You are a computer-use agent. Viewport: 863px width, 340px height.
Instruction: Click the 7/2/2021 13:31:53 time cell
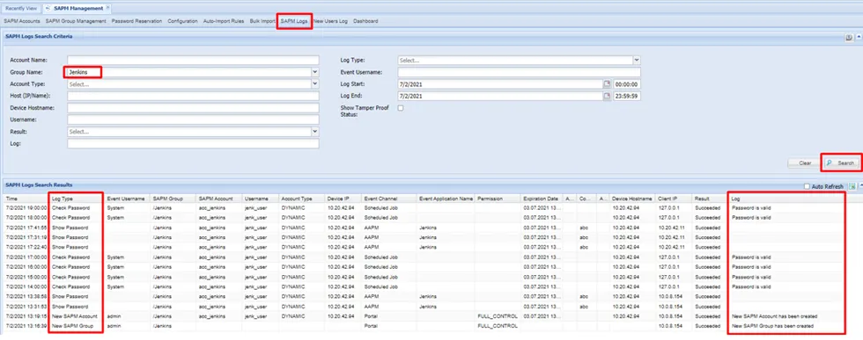[26, 307]
